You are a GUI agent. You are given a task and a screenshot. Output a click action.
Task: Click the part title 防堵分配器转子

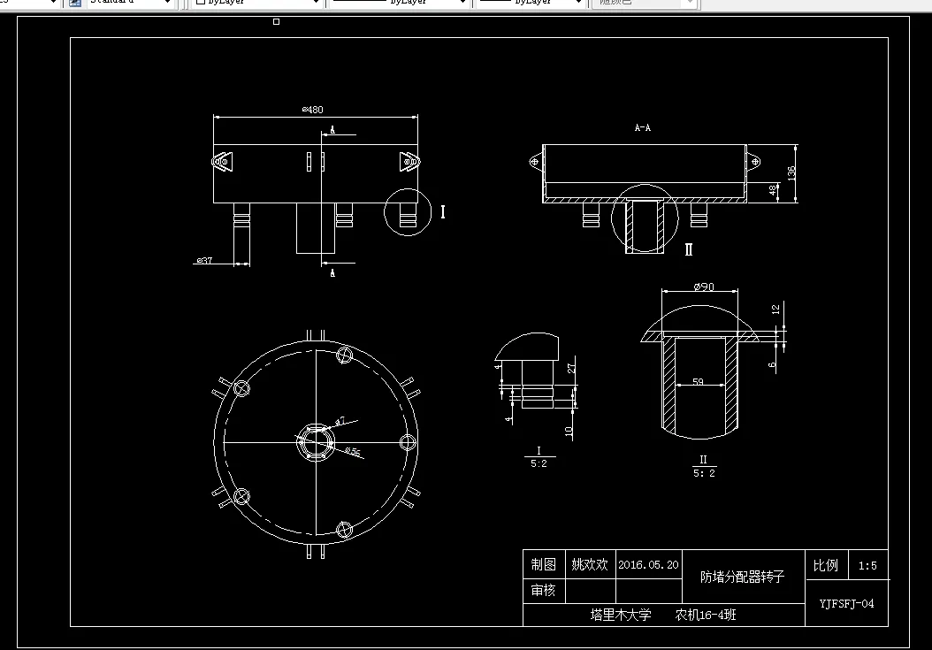[x=743, y=577]
